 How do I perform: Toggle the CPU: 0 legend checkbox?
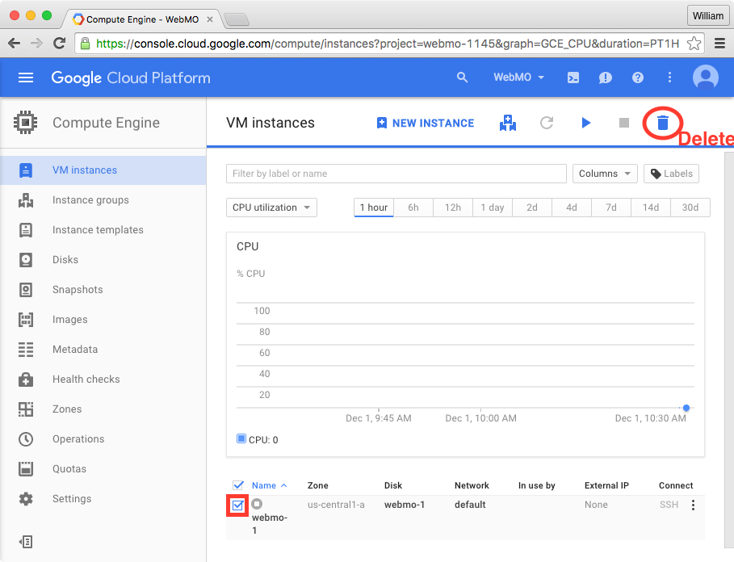tap(241, 439)
